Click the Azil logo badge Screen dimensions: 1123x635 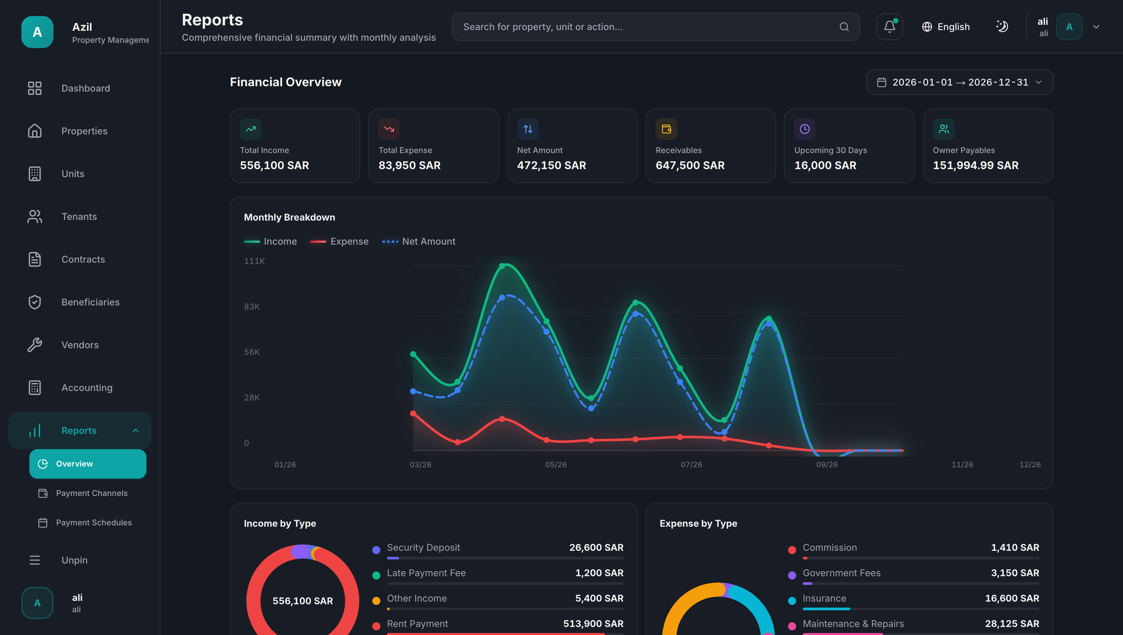coord(37,32)
